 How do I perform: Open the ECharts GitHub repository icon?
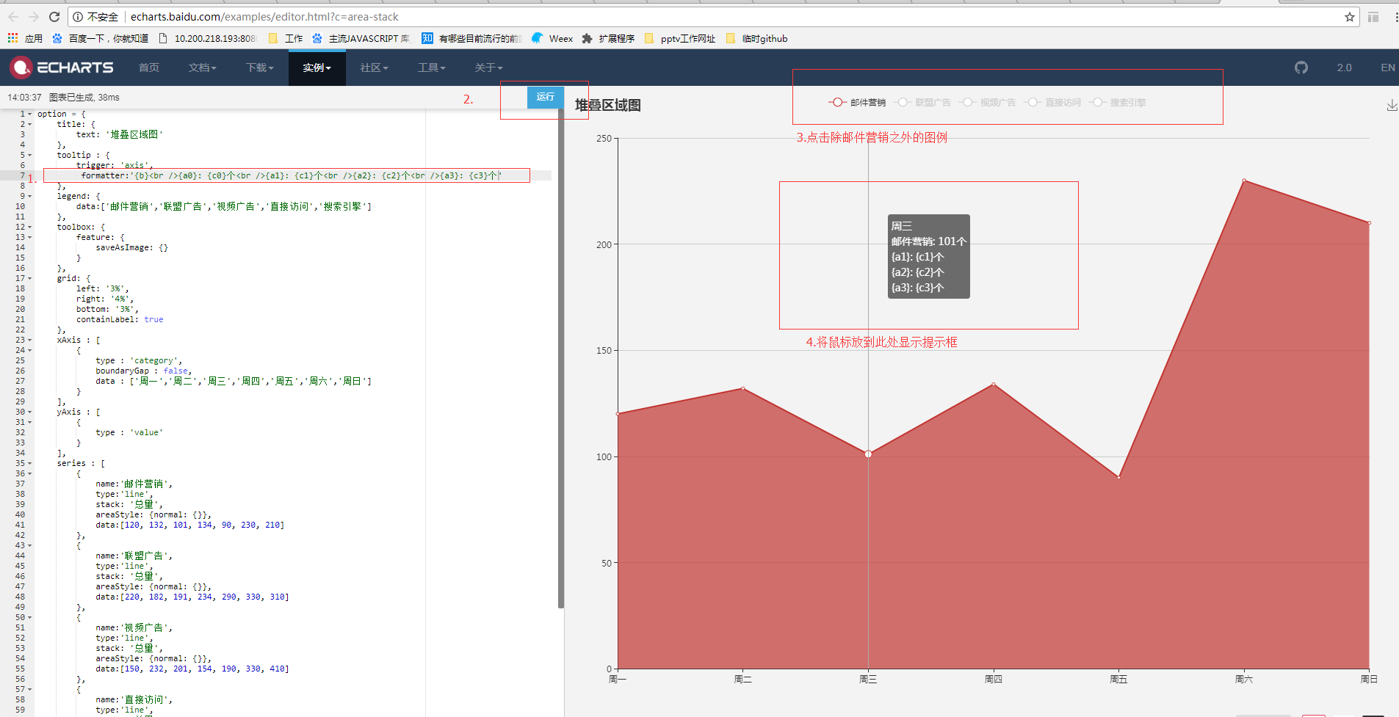1301,68
